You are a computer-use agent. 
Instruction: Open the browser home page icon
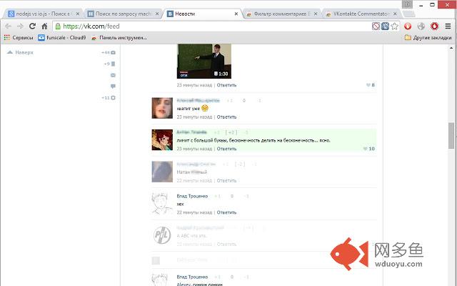(44, 26)
